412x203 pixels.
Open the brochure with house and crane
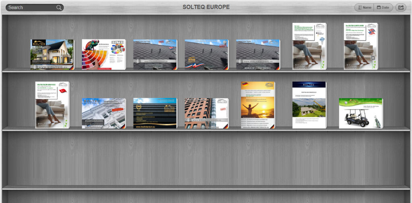309,105
